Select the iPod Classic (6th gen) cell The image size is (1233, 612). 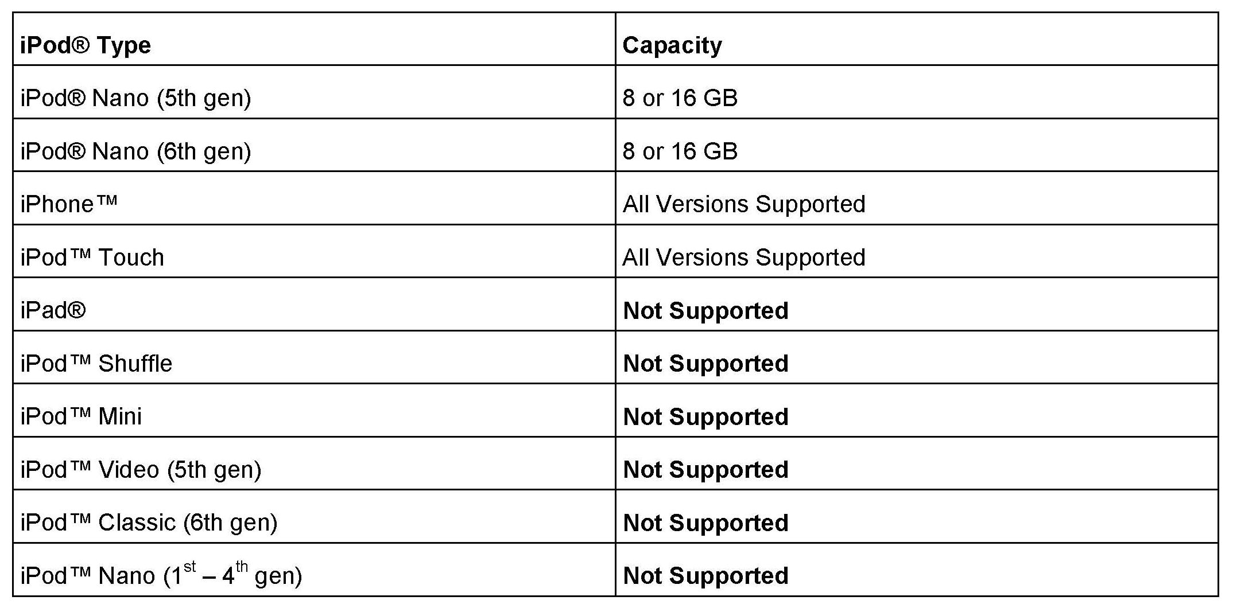point(149,523)
